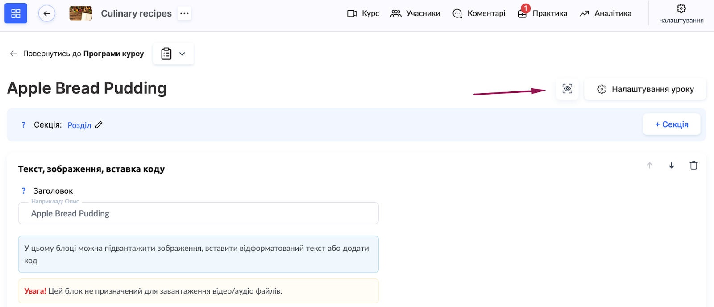Switch to the Учасники tab
Screen dimensions: 714x307
coord(415,13)
